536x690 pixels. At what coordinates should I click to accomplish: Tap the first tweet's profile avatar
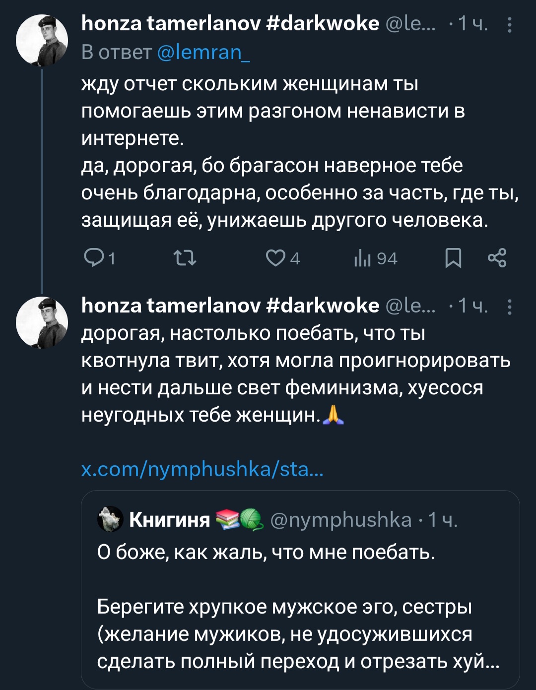(x=42, y=40)
